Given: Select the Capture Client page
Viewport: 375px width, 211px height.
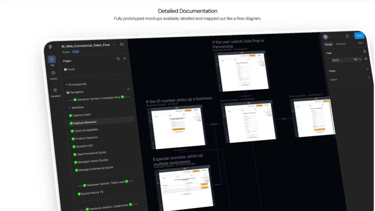Looking at the screenshot, I should (x=80, y=115).
